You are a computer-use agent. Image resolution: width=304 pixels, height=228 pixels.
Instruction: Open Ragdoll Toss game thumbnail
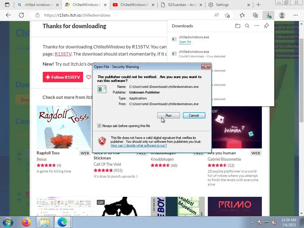64,127
